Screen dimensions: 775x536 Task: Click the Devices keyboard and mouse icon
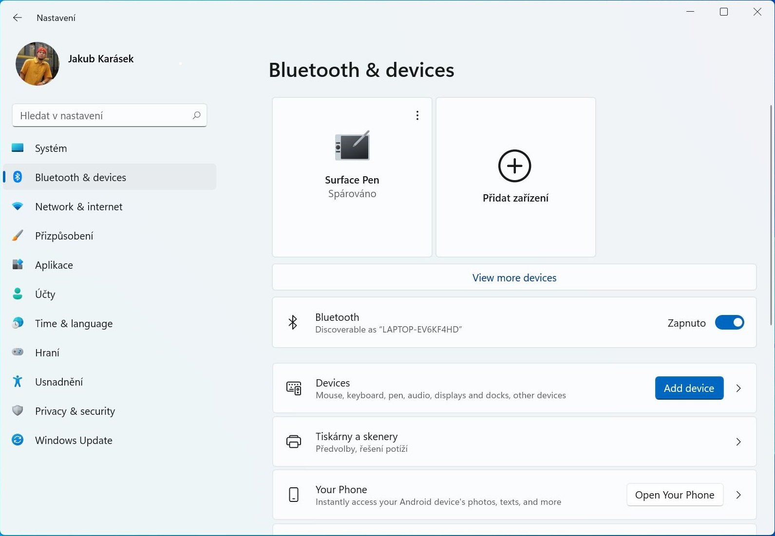[294, 388]
